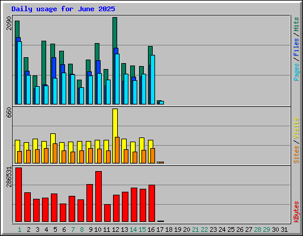Click day label 17 on the x-axis
The width and height of the screenshot is (303, 236).
[160, 230]
